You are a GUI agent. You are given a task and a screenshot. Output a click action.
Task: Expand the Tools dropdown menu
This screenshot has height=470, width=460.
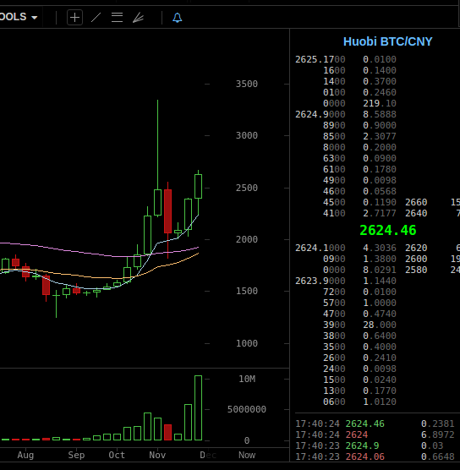tap(19, 17)
